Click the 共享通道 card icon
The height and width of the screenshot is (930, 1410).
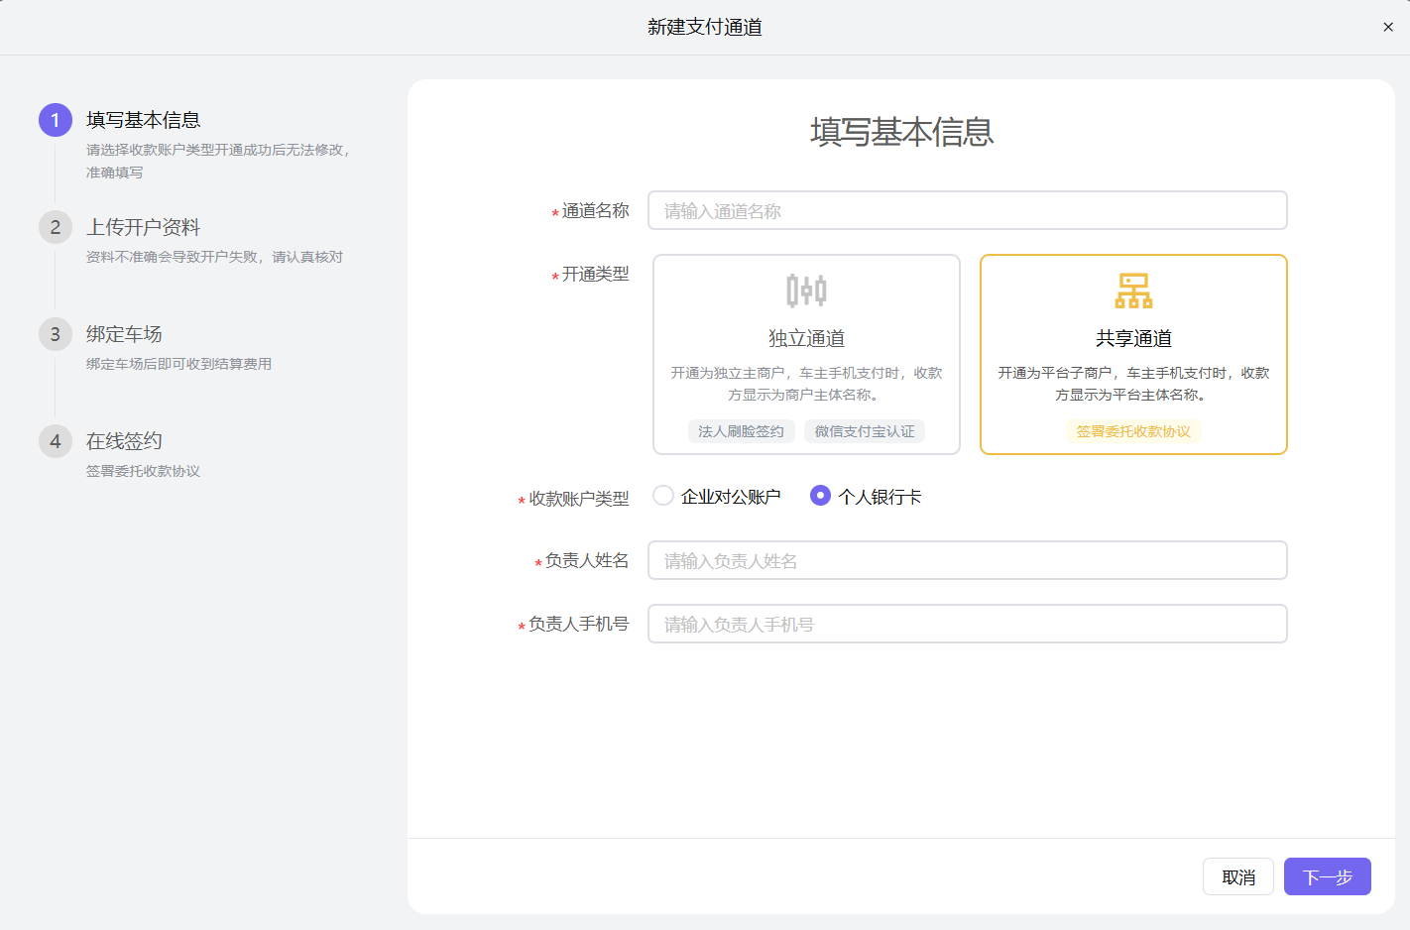click(1132, 290)
